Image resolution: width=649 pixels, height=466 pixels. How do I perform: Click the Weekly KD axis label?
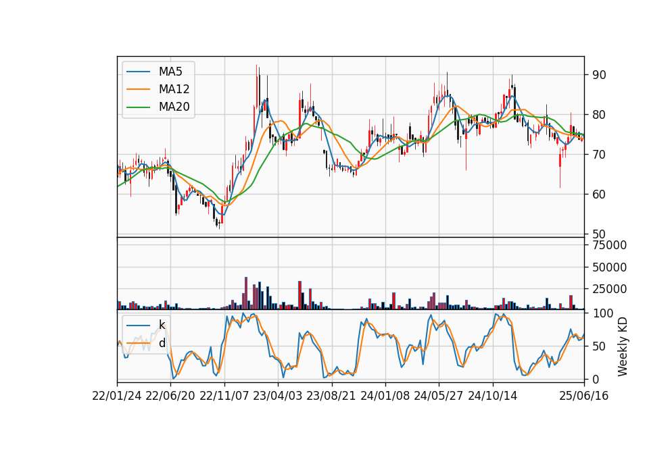[623, 346]
